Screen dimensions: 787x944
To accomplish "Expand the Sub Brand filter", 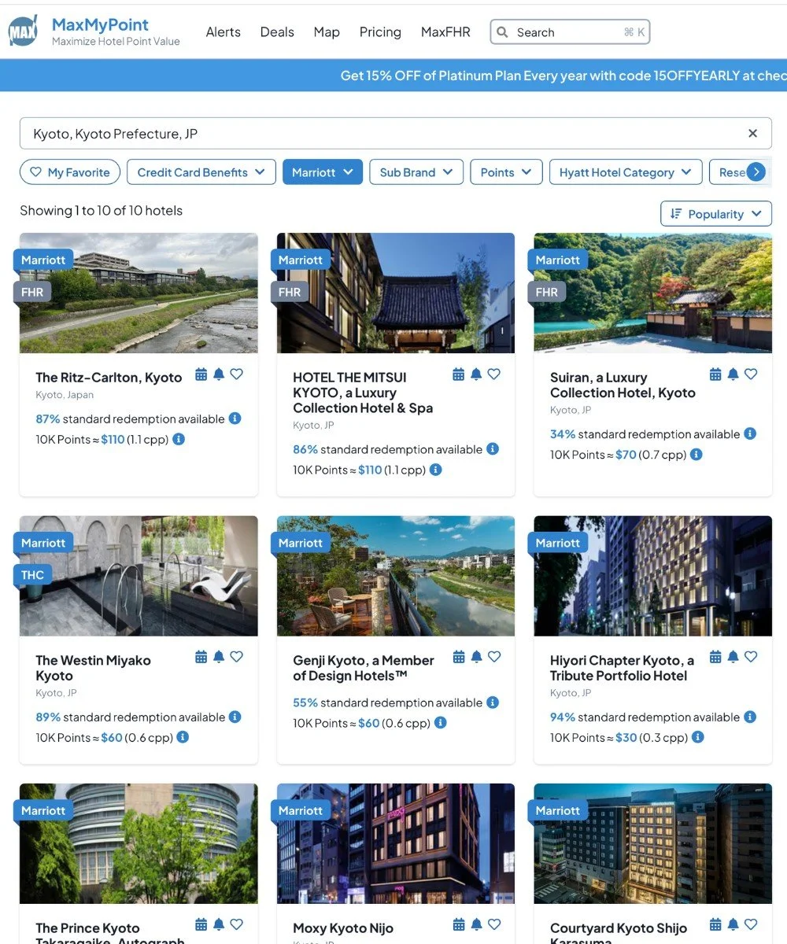I will [416, 172].
